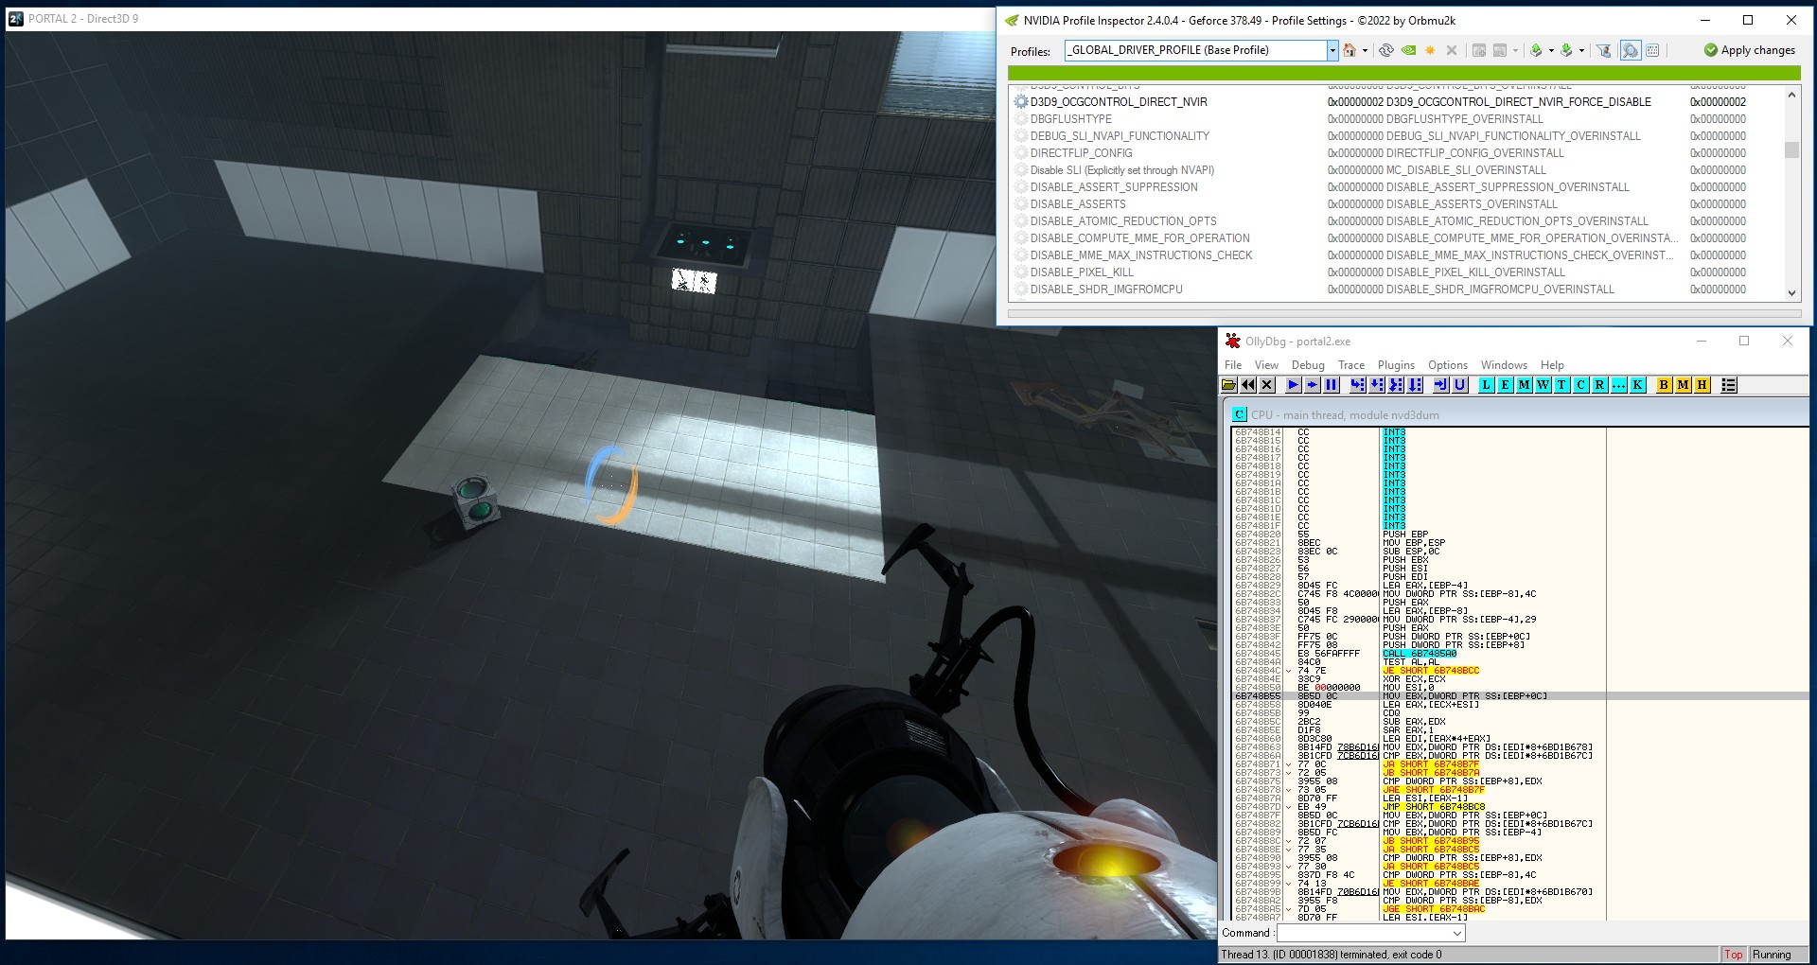
Task: Click the OllyDbg options list icon
Action: [x=1728, y=385]
